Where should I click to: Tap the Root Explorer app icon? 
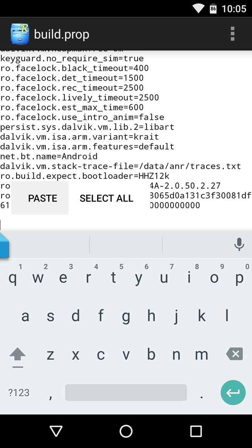[20, 34]
